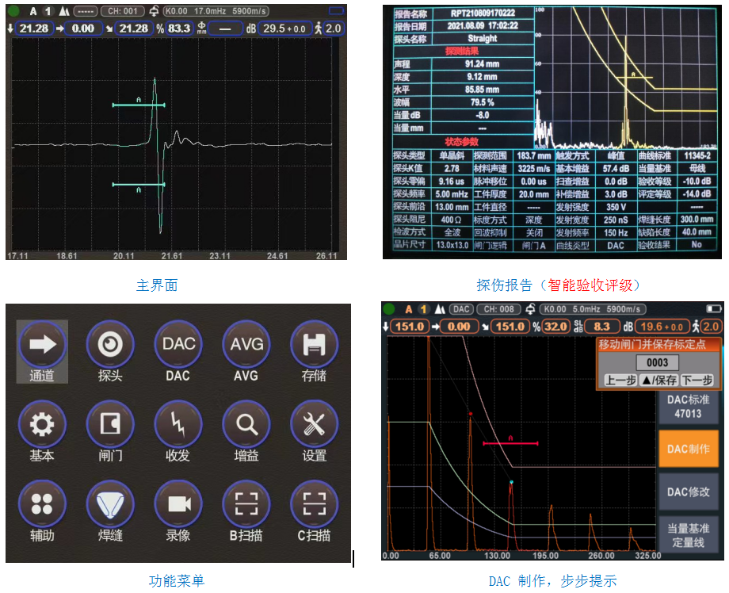Open the 收发 pulser-receiver icon
This screenshot has height=593, width=729.
178,425
